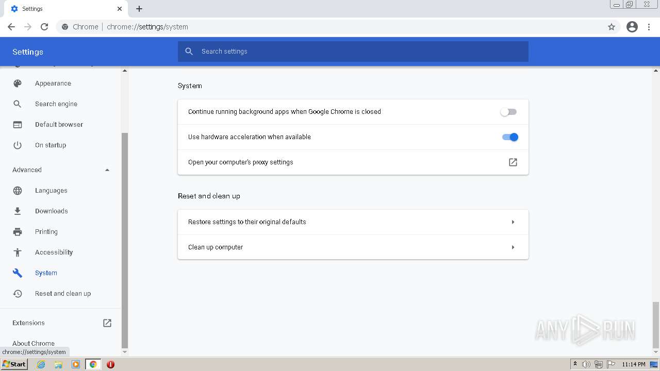Launch Internet Explorer from taskbar
The image size is (660, 371).
pos(41,364)
